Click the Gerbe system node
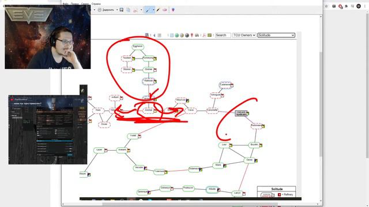Viewport: 369px width, 207px height. [249, 160]
